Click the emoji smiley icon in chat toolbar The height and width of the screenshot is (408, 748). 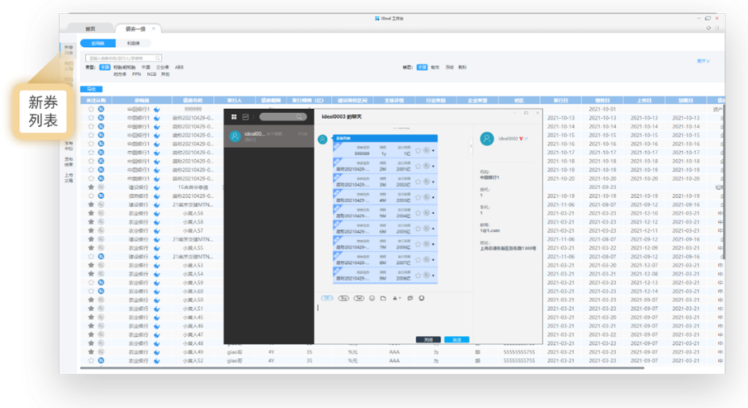click(372, 298)
